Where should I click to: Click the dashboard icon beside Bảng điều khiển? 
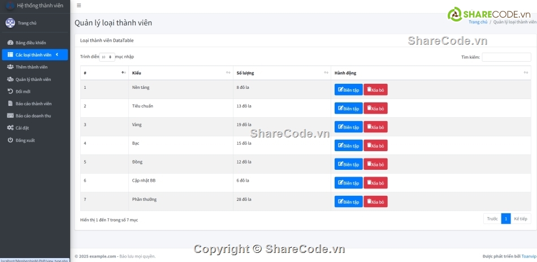(10, 43)
